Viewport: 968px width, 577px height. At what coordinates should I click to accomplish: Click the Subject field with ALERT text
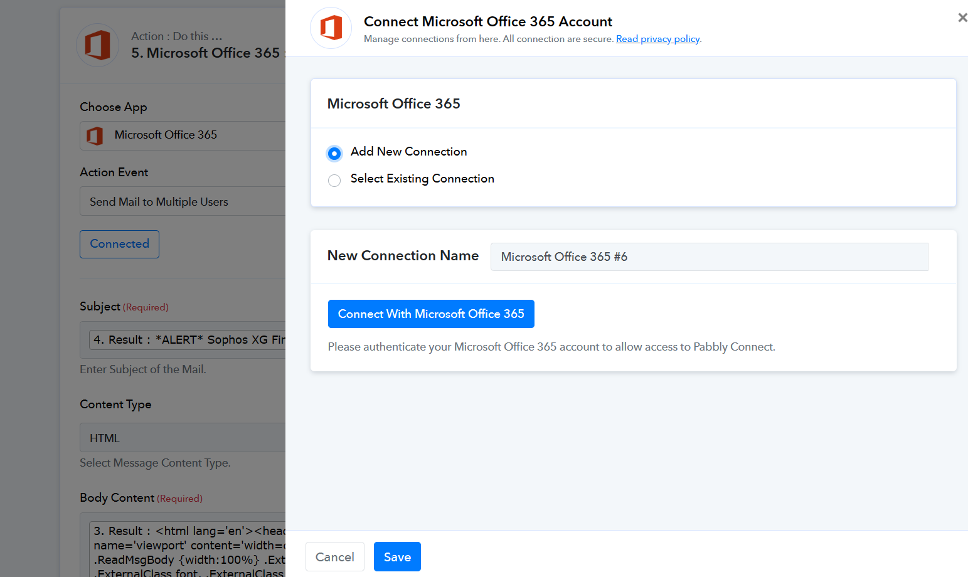pyautogui.click(x=183, y=340)
